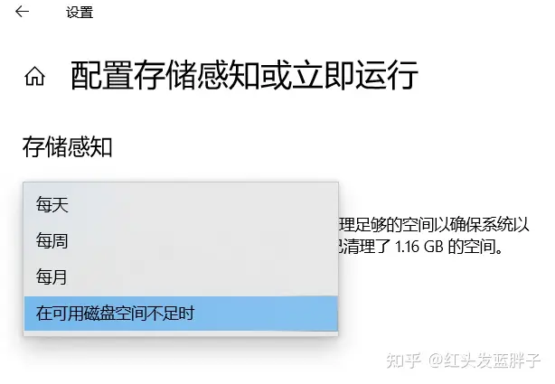Click the 存储感知 section heading
This screenshot has width=555, height=384.
[67, 147]
